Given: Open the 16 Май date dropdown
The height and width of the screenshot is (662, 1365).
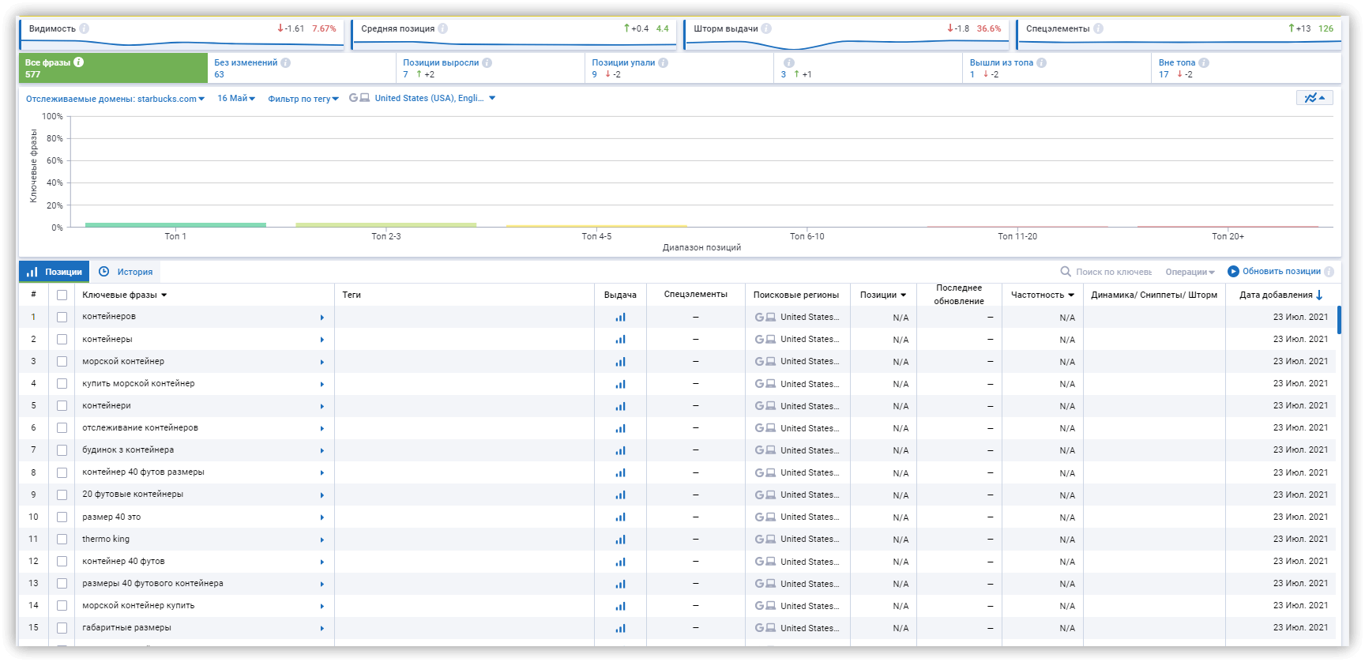Looking at the screenshot, I should [236, 99].
